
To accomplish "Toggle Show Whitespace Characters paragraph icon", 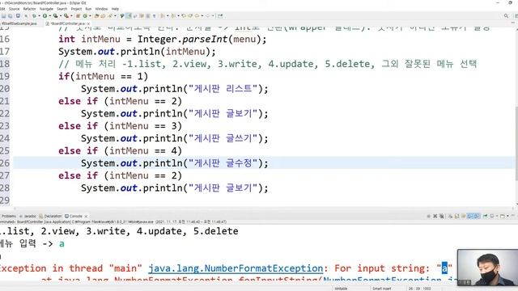I will point(154,16).
